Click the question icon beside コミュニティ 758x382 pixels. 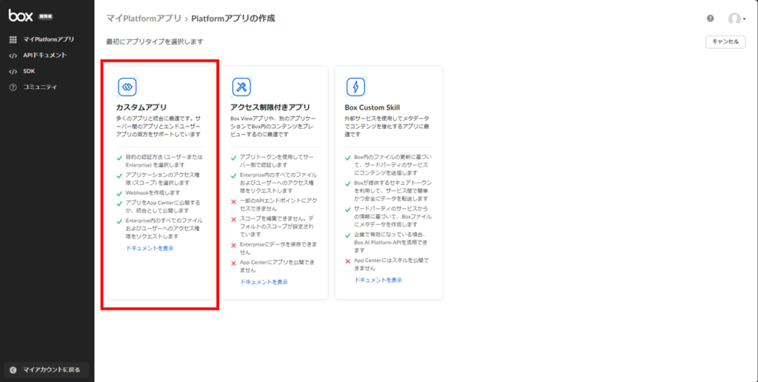13,87
